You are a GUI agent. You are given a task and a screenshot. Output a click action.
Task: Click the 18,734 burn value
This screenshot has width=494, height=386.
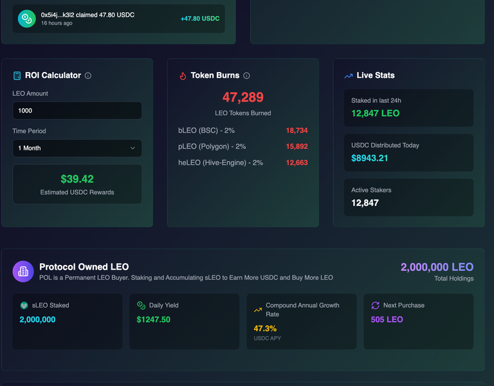click(x=297, y=131)
